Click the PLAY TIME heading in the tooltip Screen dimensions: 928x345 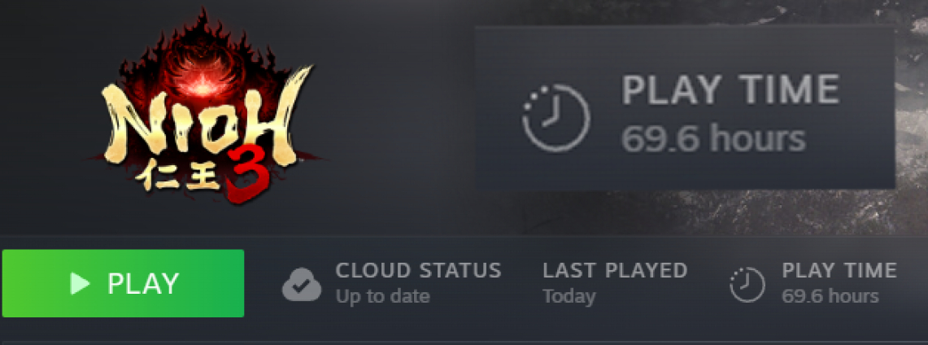coord(730,90)
